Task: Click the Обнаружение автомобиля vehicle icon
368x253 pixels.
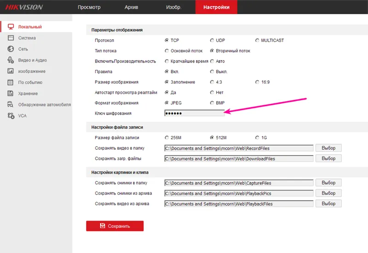Action: (x=11, y=105)
